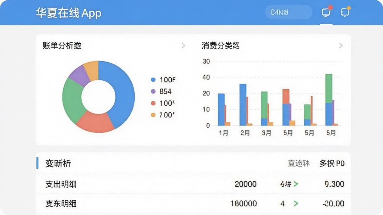Click the 变昕析 section heading
This screenshot has height=215, width=383.
(58, 163)
